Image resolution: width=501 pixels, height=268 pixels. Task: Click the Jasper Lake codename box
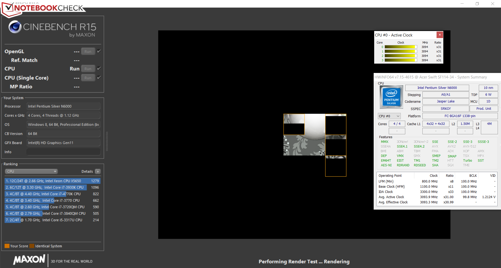tap(446, 101)
